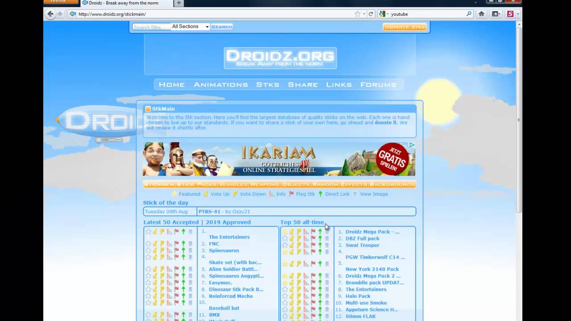Open info icon for Halo Pack

(306, 296)
